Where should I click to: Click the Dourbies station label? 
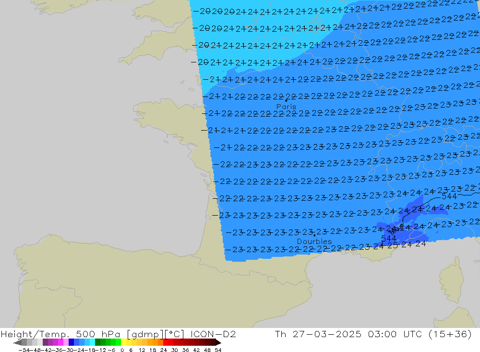314,242
